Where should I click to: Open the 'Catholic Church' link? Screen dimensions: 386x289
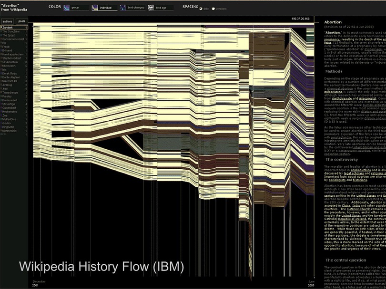click(x=358, y=209)
